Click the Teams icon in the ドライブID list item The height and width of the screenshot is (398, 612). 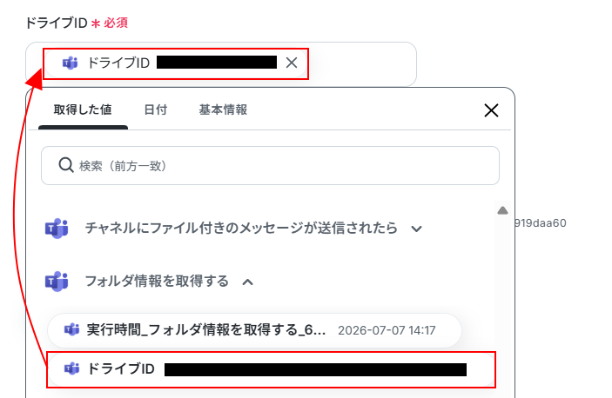pos(71,368)
